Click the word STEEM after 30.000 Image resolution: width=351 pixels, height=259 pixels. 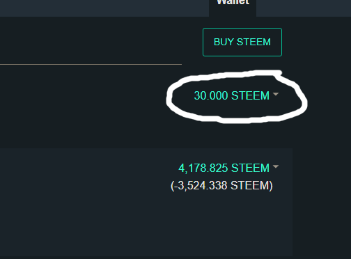250,95
